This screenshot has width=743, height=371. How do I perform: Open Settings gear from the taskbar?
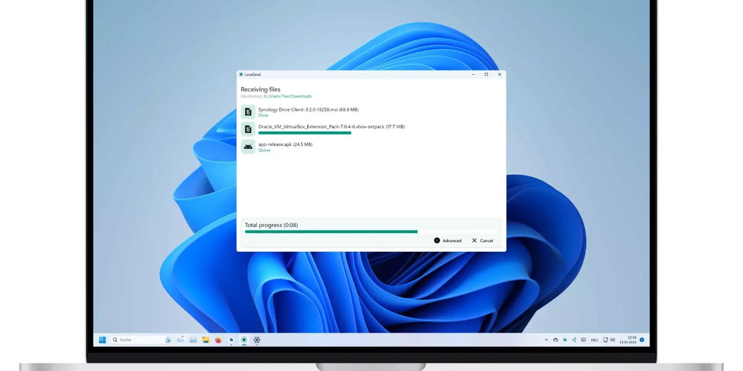click(x=257, y=339)
